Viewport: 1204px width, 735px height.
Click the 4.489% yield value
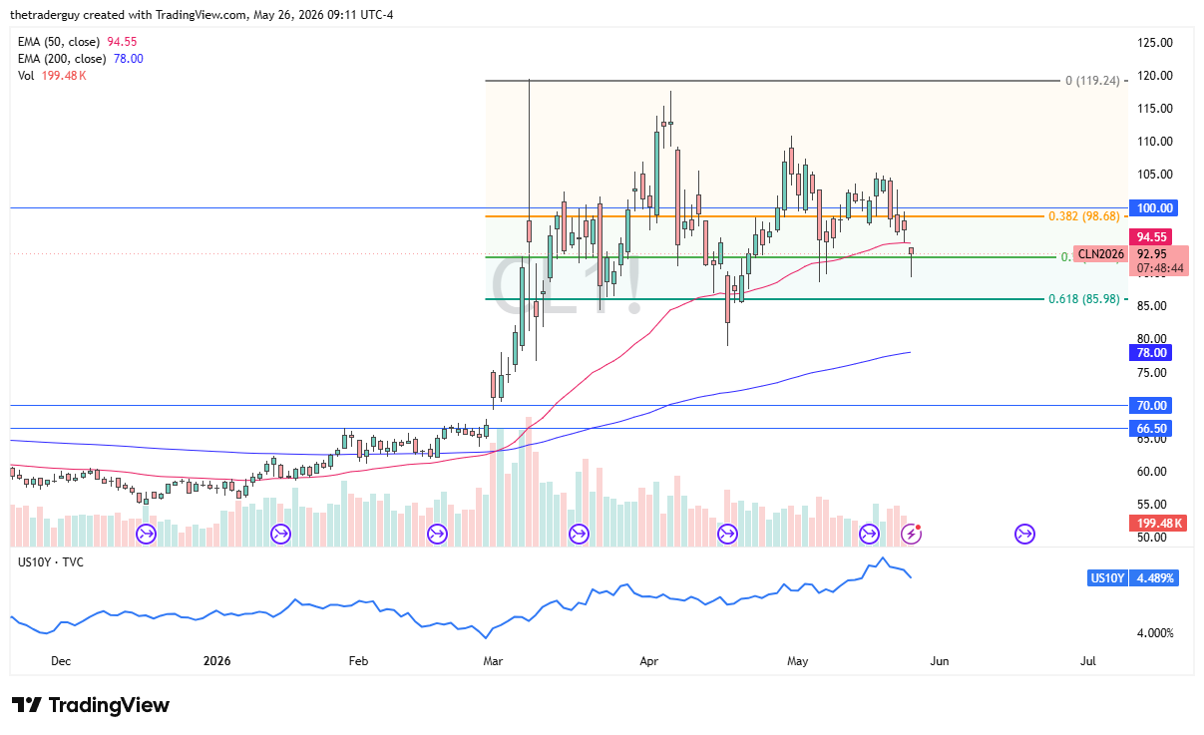pyautogui.click(x=1155, y=577)
